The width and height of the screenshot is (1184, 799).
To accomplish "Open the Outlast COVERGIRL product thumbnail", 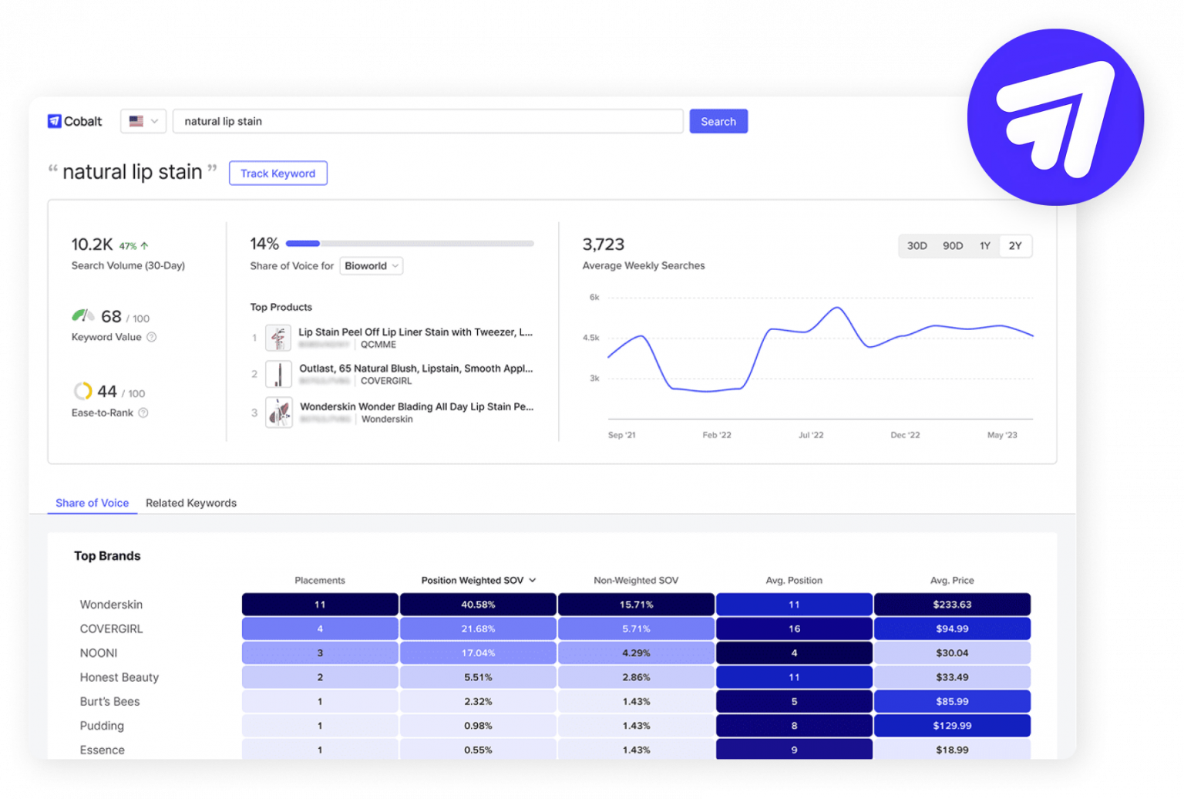I will pos(278,375).
